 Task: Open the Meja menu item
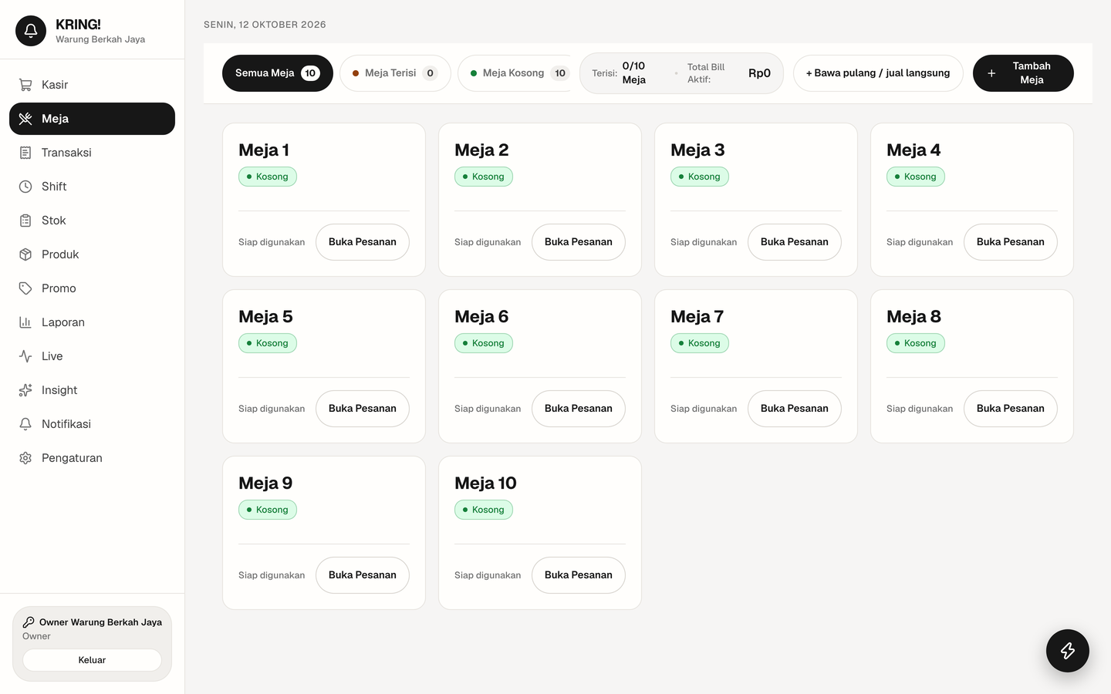tap(92, 119)
